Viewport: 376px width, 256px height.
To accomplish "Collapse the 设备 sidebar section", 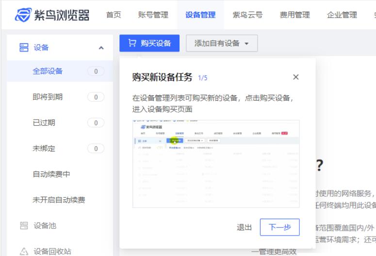I will click(x=101, y=48).
